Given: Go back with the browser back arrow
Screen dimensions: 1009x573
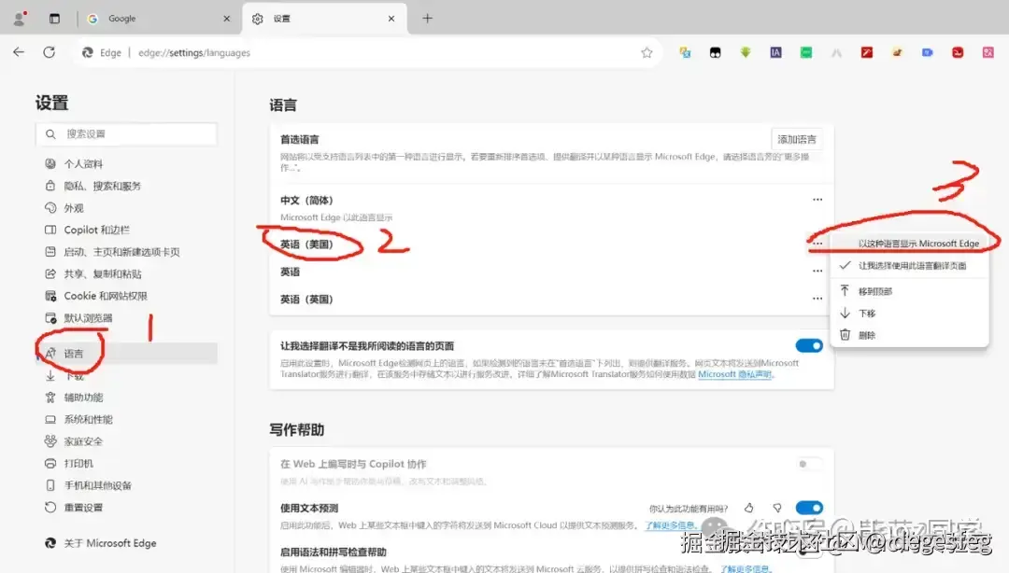Looking at the screenshot, I should pyautogui.click(x=19, y=52).
